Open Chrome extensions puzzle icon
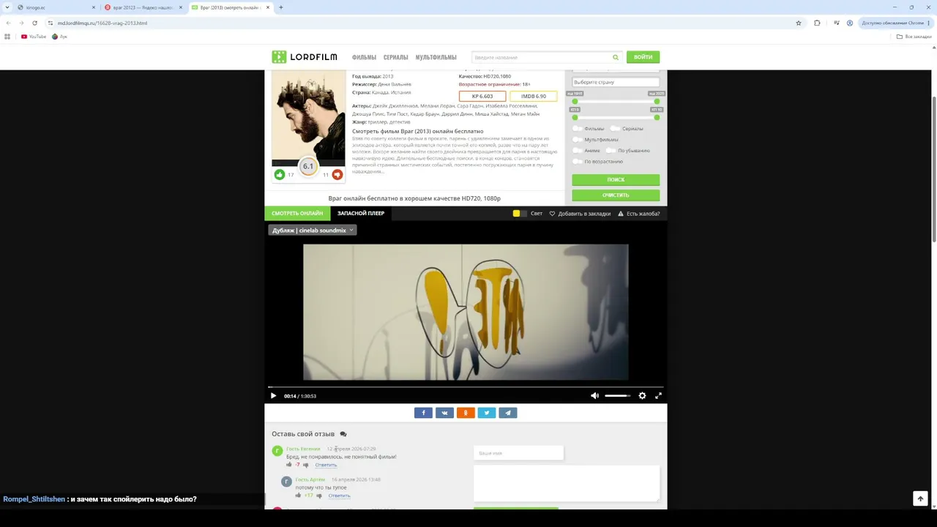This screenshot has height=527, width=937. point(817,23)
